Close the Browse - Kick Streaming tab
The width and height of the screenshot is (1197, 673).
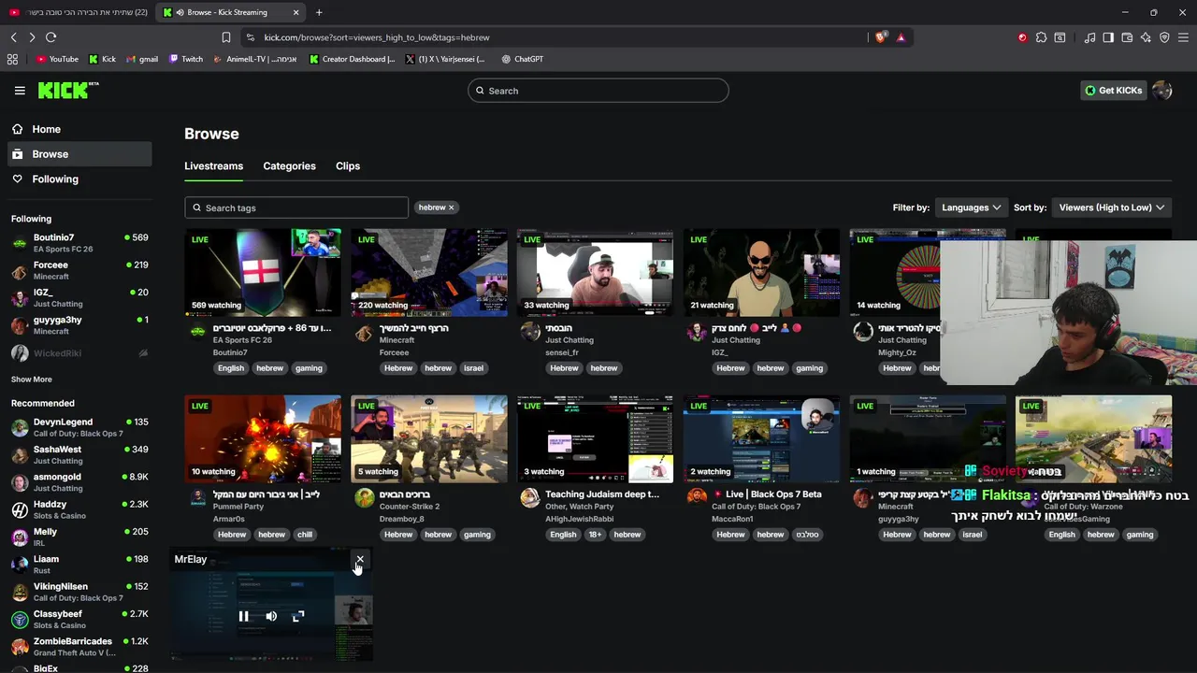point(296,12)
